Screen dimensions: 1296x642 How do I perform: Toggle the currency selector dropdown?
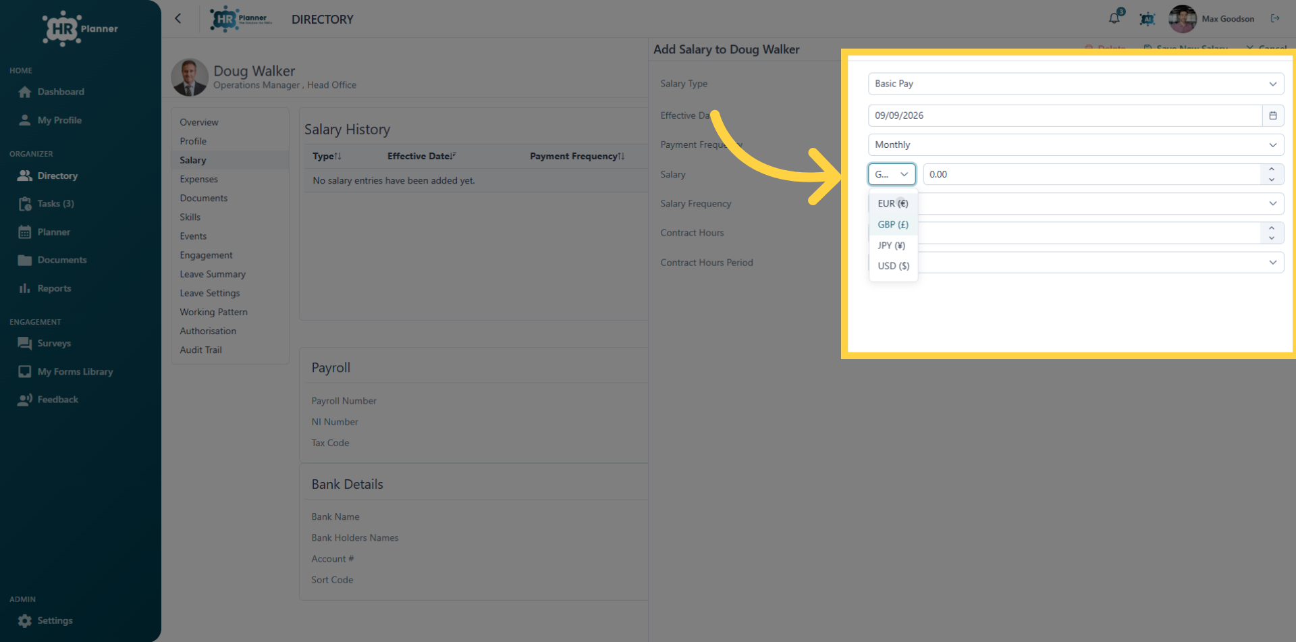[x=892, y=174]
